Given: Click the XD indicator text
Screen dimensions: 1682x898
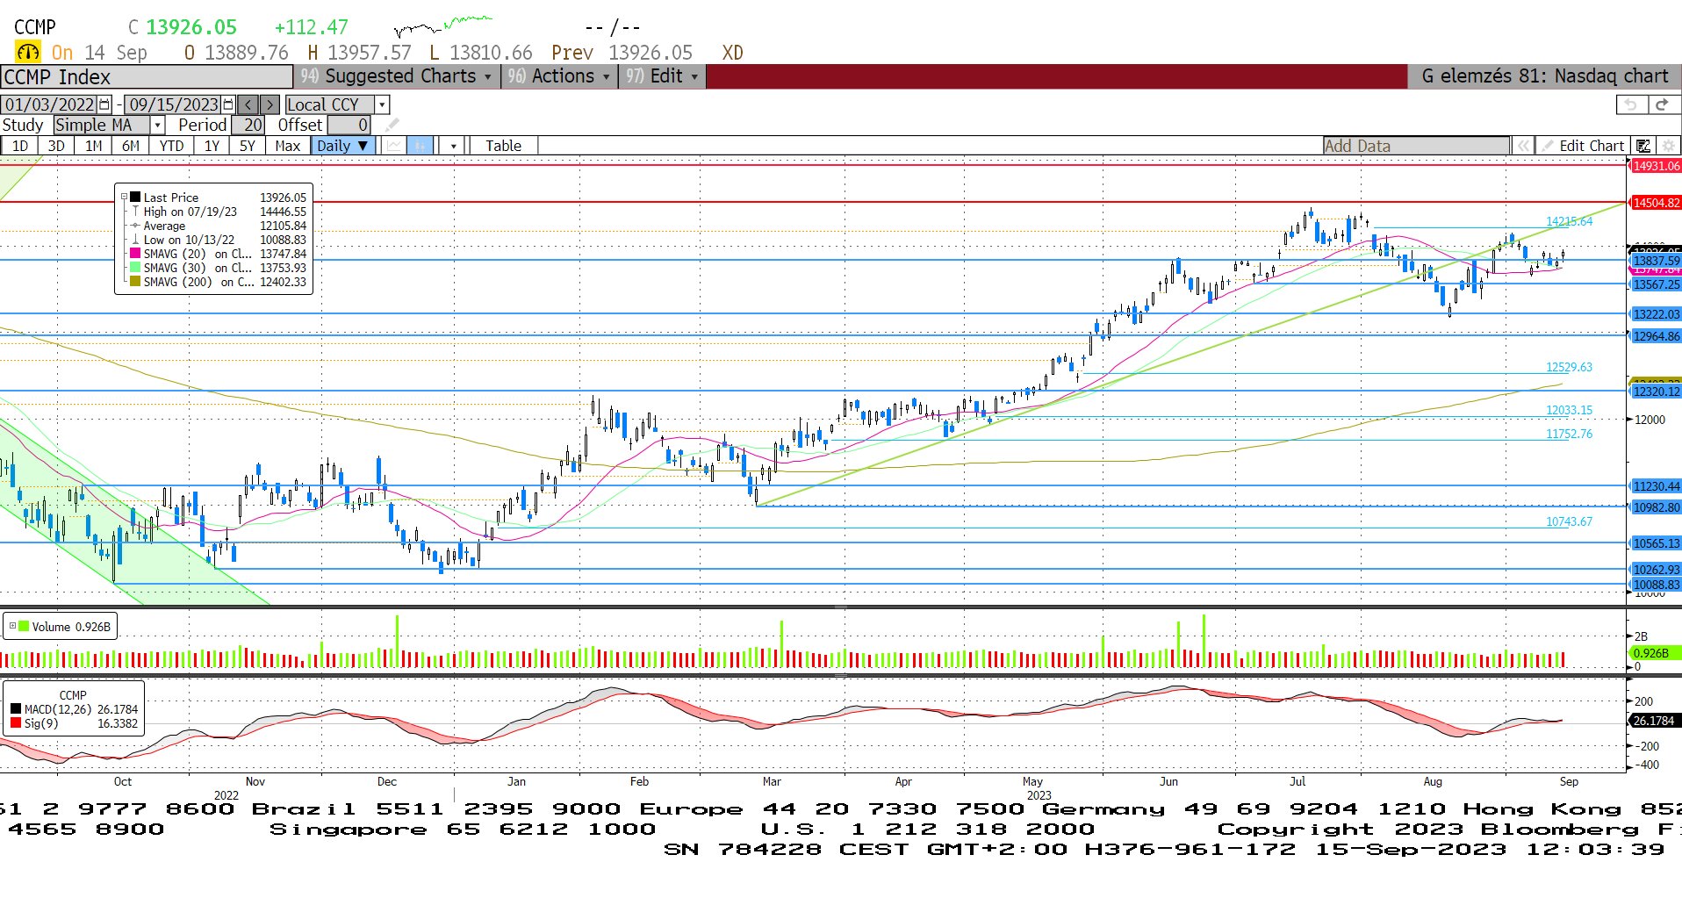Looking at the screenshot, I should [x=732, y=53].
